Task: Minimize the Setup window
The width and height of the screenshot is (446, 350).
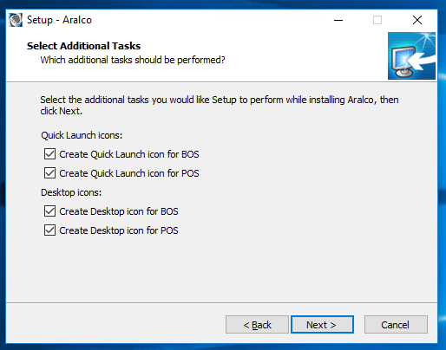Action: pos(338,20)
